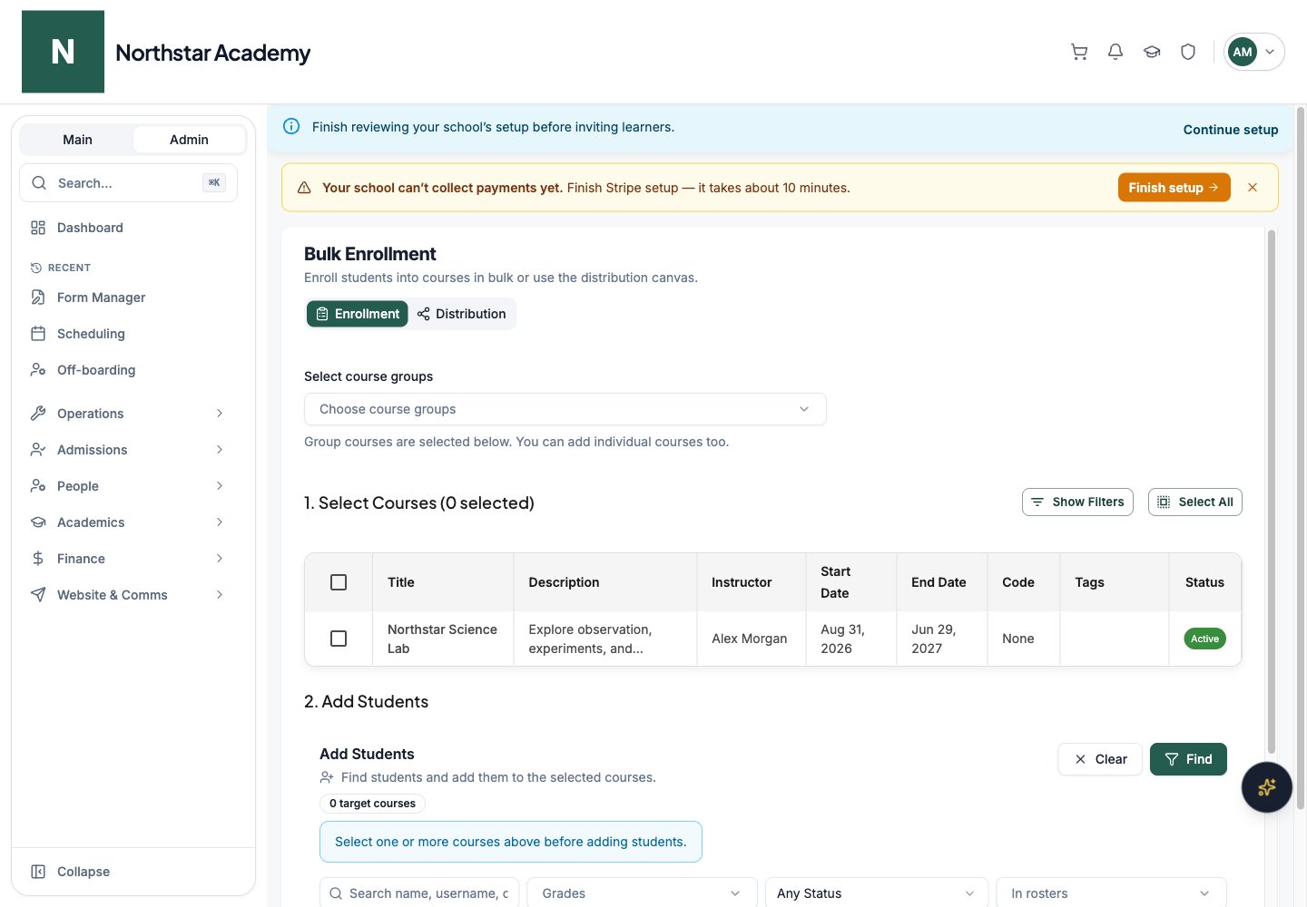
Task: Click the Show Filters button
Action: click(x=1077, y=502)
